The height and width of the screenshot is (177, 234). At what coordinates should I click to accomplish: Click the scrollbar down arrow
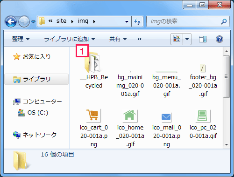pyautogui.click(x=227, y=144)
